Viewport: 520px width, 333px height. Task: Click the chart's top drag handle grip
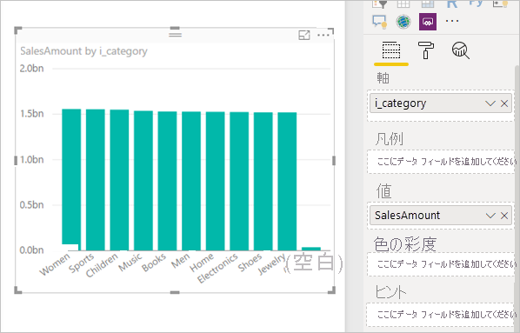[175, 34]
